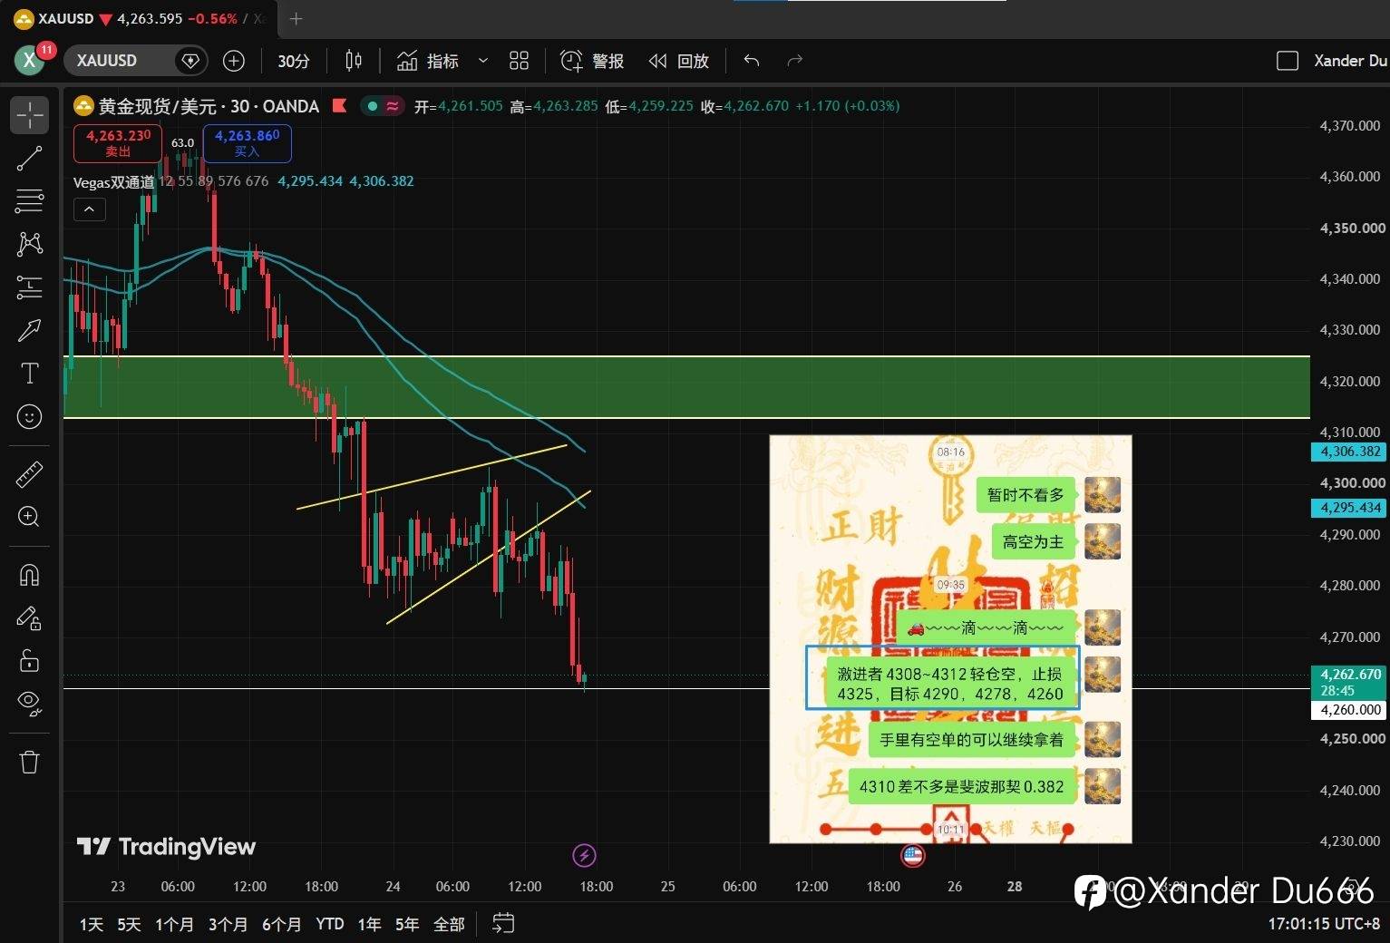This screenshot has width=1390, height=943.
Task: Select the text annotation tool
Action: point(29,373)
